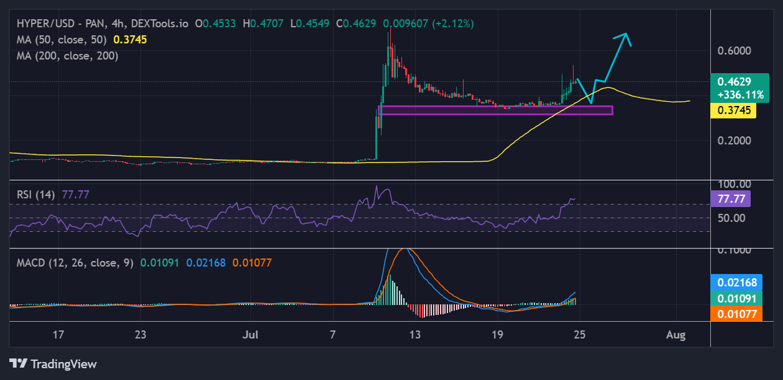Screen dimensions: 783x380
Task: Click the 100.00 RSI axis label
Action: pyautogui.click(x=734, y=184)
